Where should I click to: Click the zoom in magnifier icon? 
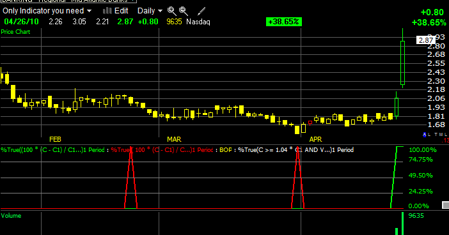pos(172,11)
